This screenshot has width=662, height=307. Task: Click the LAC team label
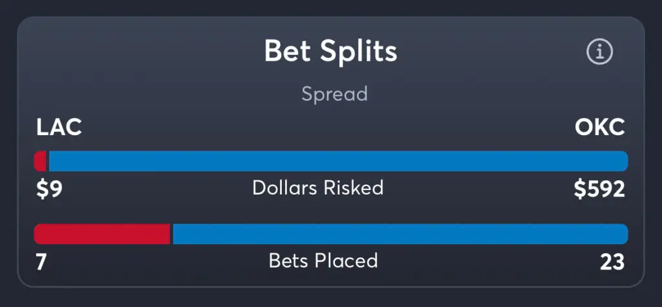click(59, 127)
